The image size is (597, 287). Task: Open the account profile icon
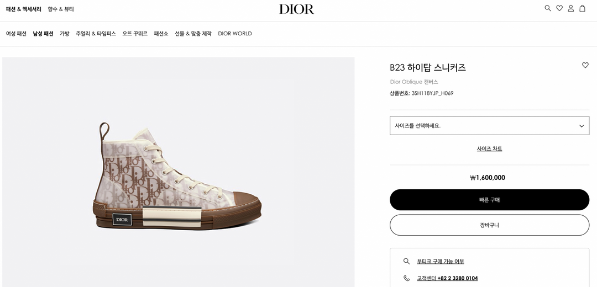tap(570, 8)
